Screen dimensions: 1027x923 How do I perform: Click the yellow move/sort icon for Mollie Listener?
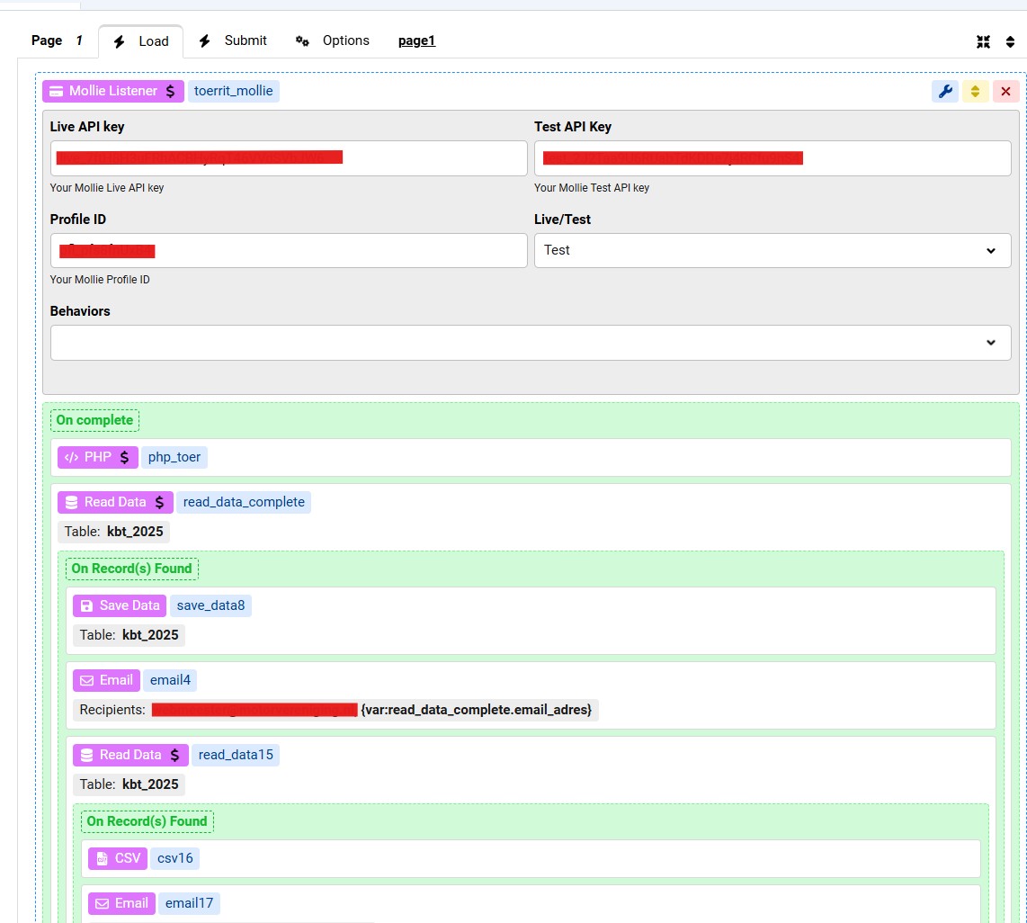[975, 91]
